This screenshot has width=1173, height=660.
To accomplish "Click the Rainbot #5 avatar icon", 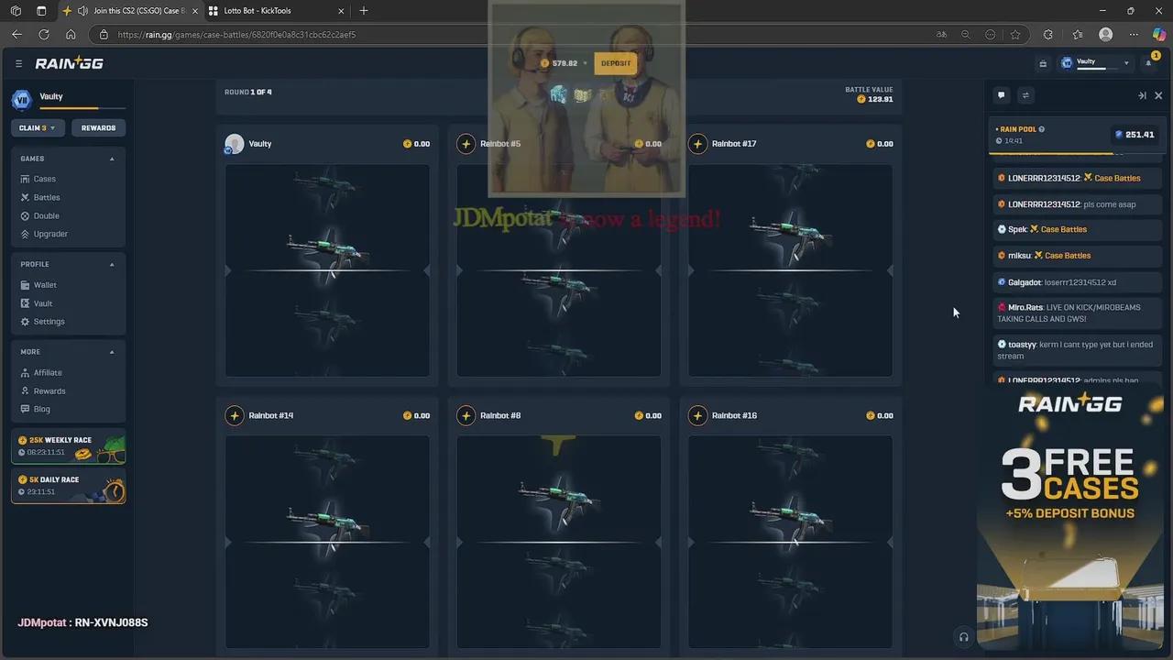I will [x=466, y=144].
